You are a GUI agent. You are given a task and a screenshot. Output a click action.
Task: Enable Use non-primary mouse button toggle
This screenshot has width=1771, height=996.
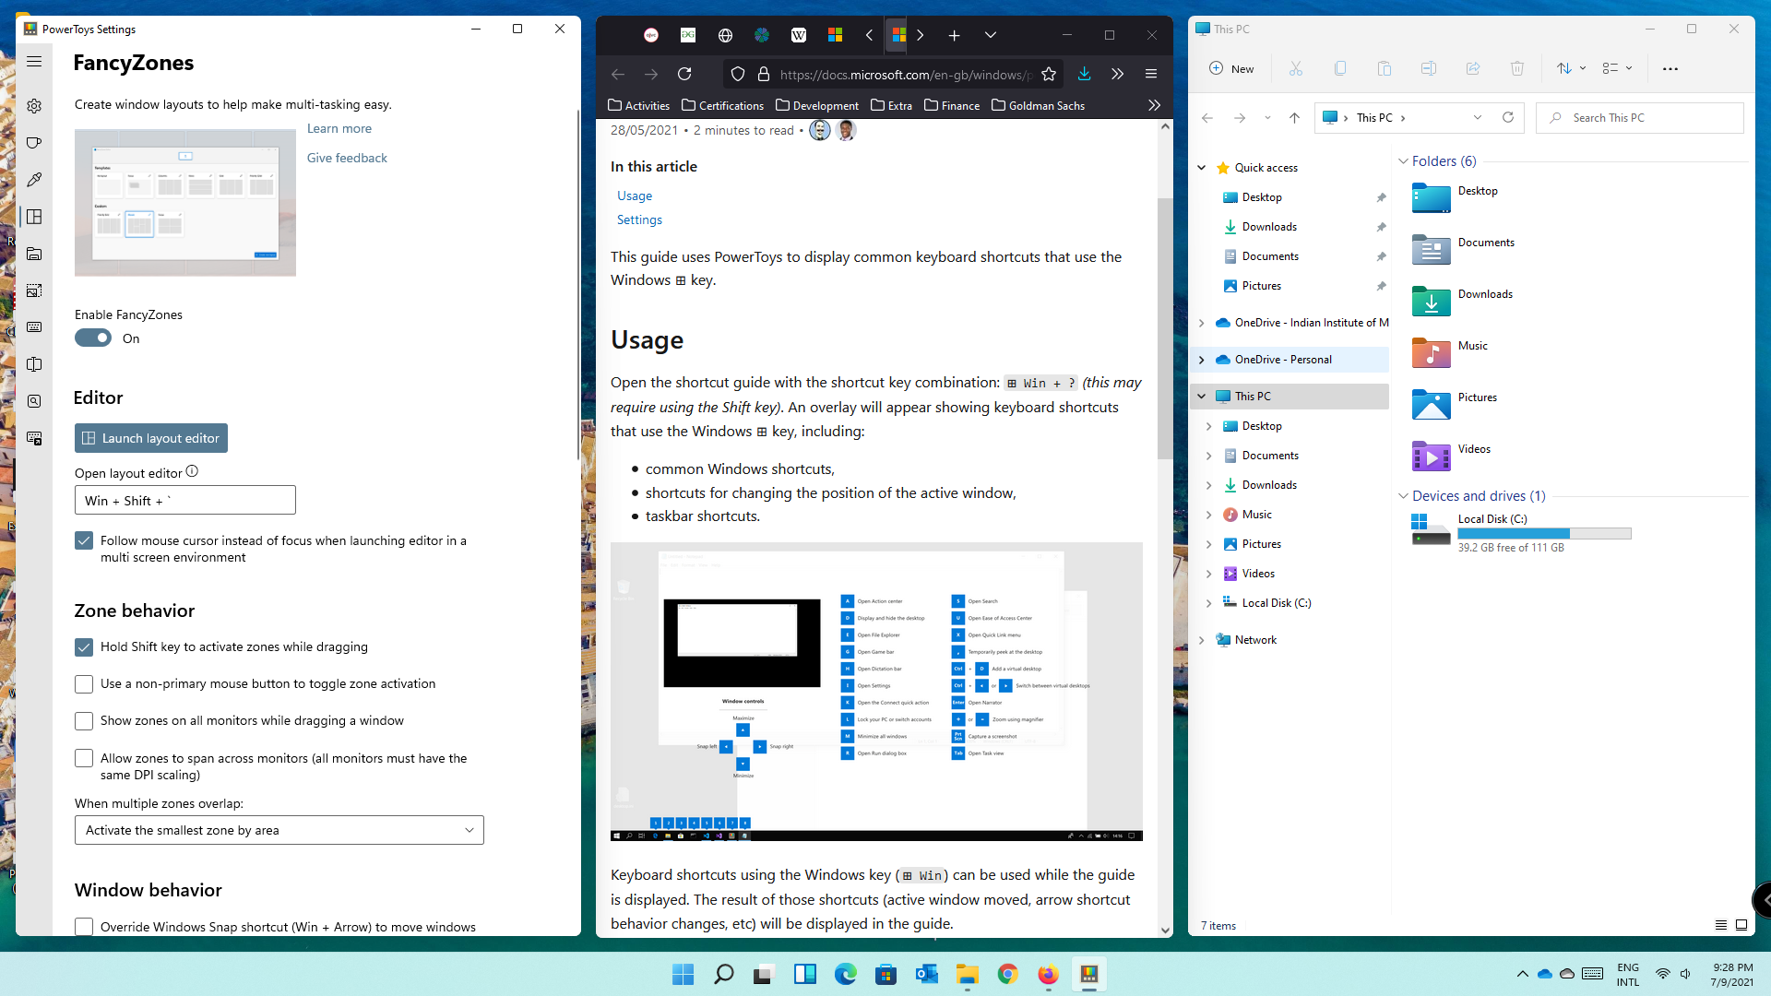click(x=84, y=683)
